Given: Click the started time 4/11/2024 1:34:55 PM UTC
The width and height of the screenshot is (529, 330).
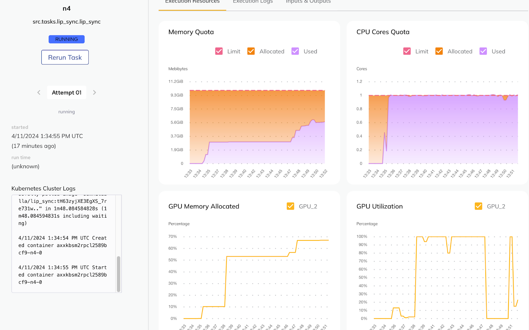Looking at the screenshot, I should pos(47,136).
